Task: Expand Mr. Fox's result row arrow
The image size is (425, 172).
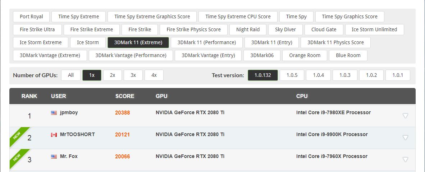Action: pos(405,159)
